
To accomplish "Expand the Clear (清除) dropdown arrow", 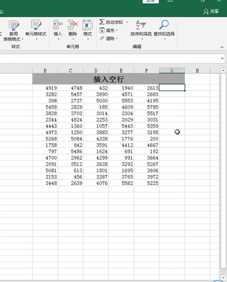I will (116, 38).
